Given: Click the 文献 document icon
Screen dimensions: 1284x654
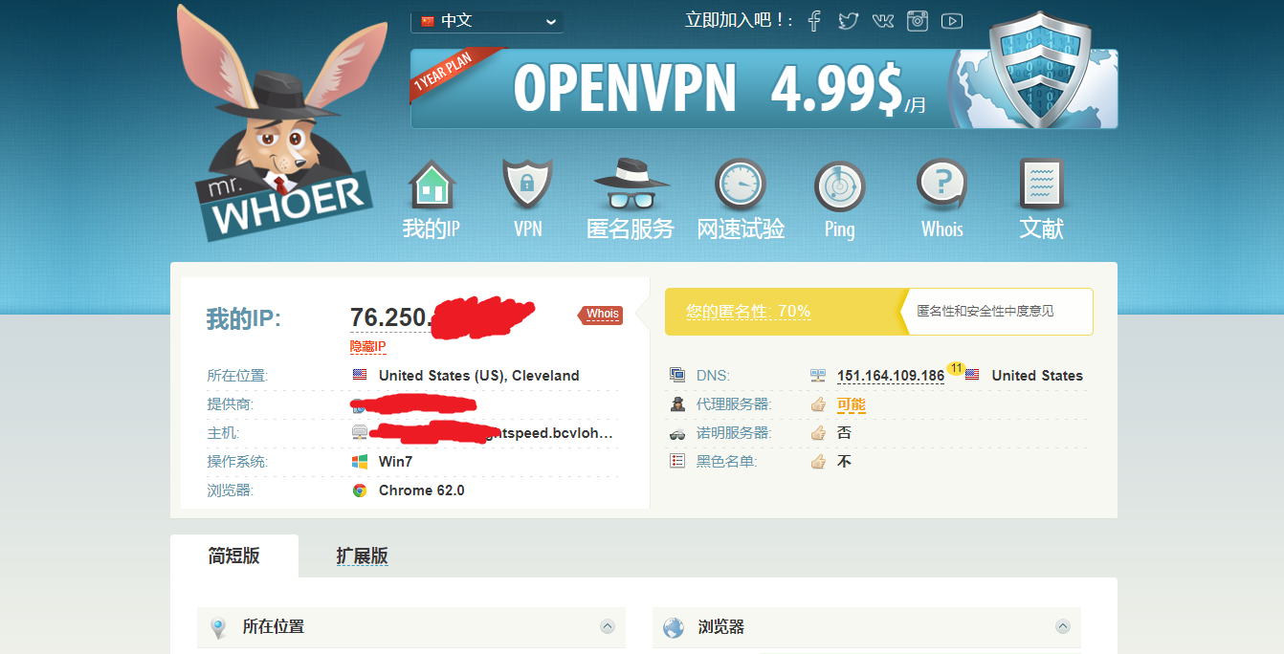Looking at the screenshot, I should coord(1041,184).
